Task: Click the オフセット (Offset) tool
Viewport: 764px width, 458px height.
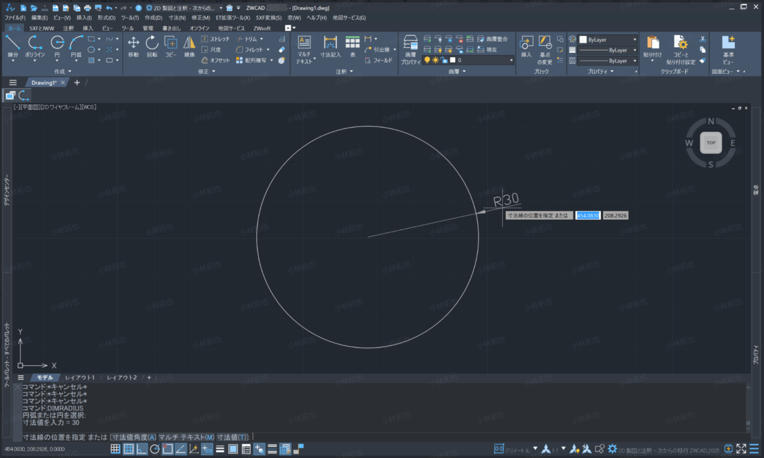Action: click(x=215, y=61)
